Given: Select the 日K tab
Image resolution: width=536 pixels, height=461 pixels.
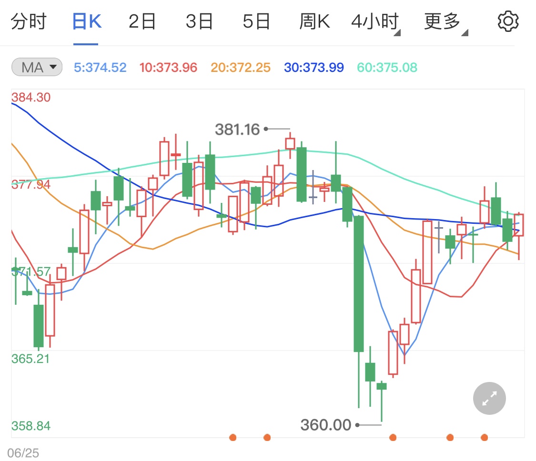Looking at the screenshot, I should pyautogui.click(x=87, y=21).
